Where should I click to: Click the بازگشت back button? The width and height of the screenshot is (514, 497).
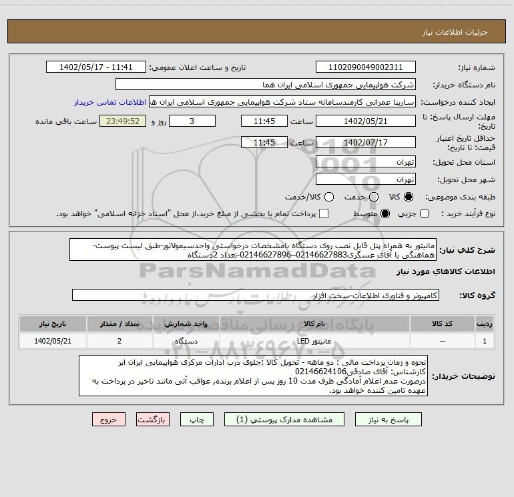tap(153, 420)
